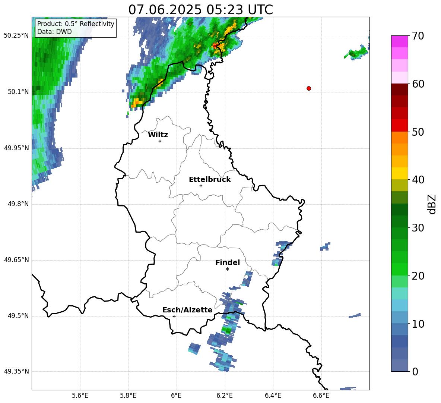The width and height of the screenshot is (441, 403).
Task: Click the colorbar tick label 60
Action: coord(418,84)
